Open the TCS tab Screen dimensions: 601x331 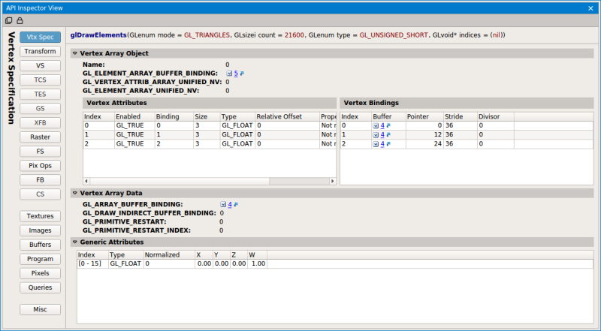tap(41, 80)
